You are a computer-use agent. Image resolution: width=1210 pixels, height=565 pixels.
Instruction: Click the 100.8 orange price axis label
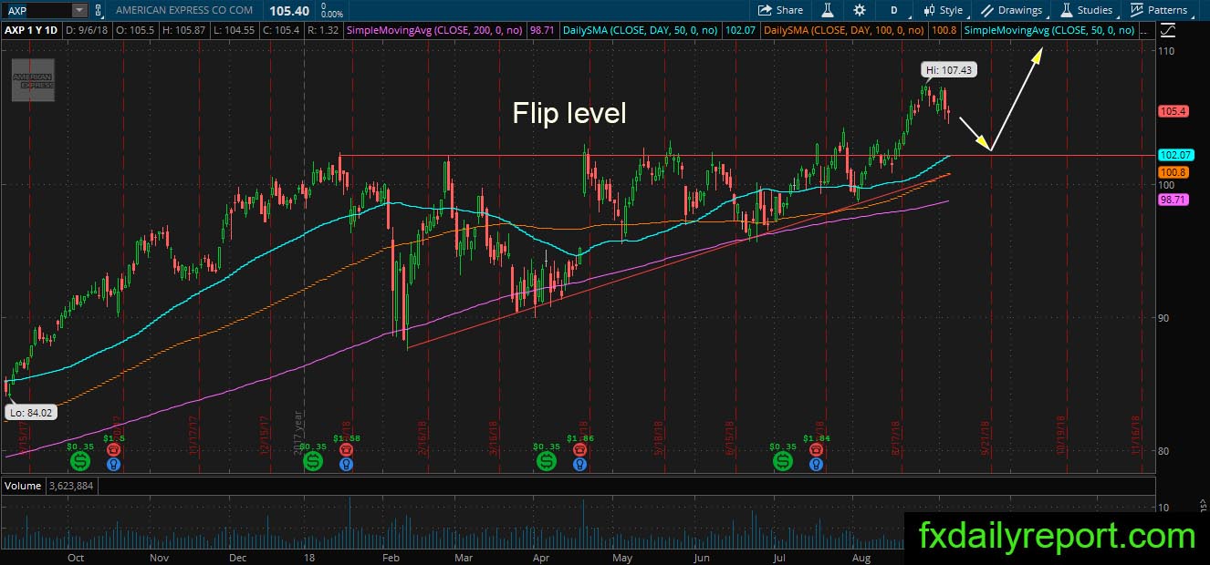[x=1173, y=172]
